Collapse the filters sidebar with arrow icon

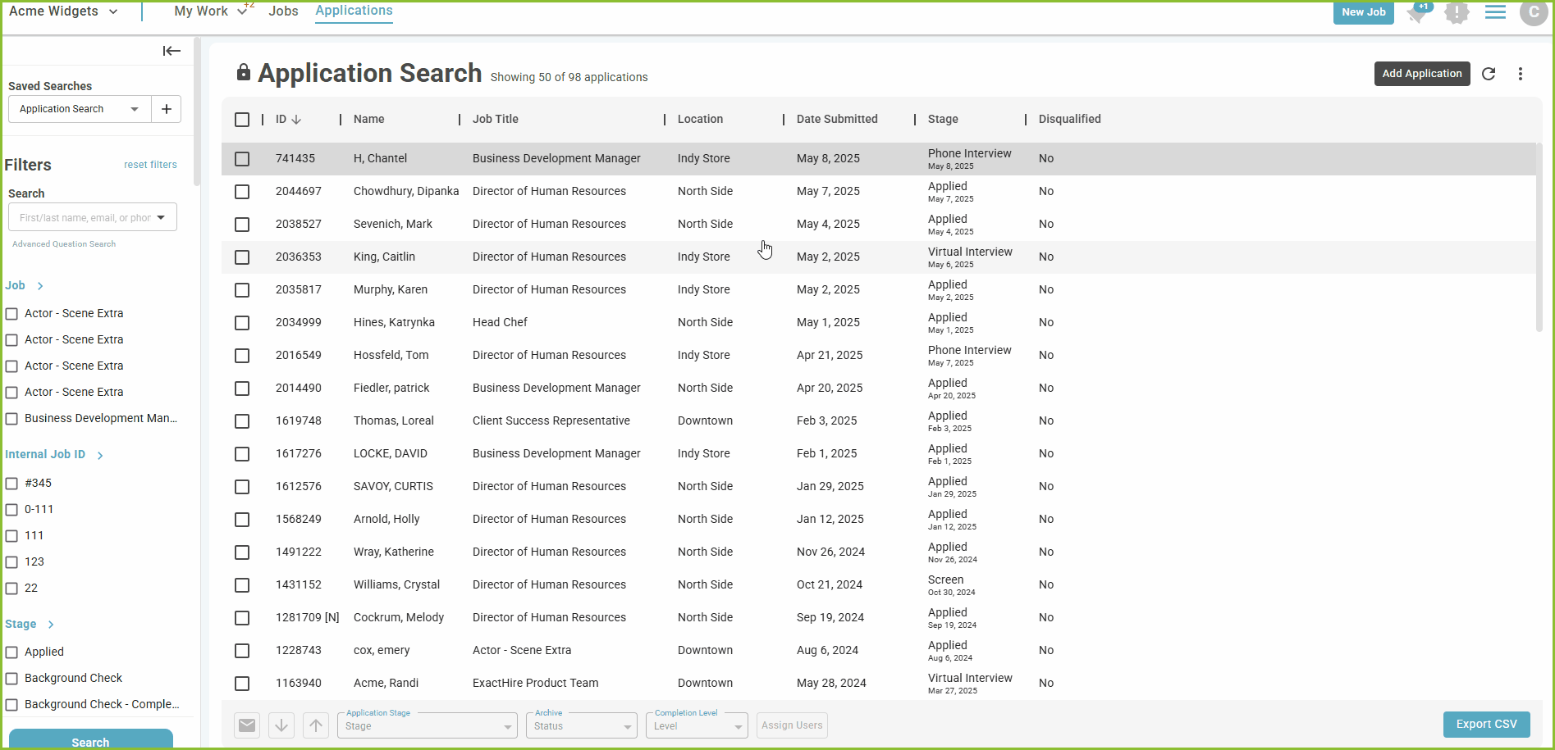pyautogui.click(x=172, y=51)
